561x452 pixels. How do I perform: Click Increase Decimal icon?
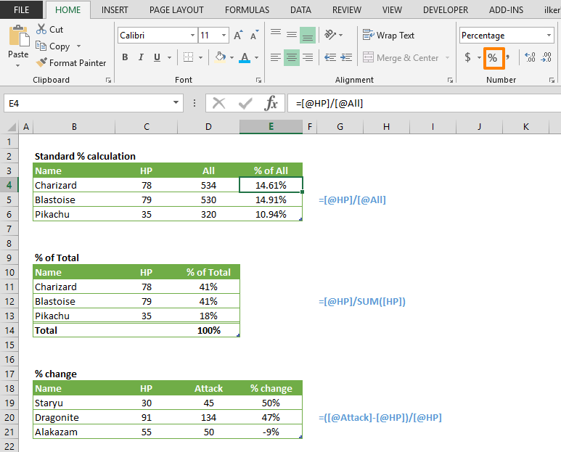coord(530,57)
